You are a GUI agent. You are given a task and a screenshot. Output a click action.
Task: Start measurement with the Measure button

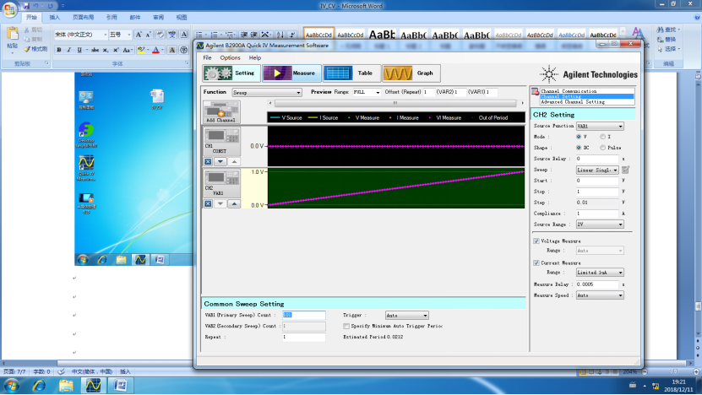[292, 73]
